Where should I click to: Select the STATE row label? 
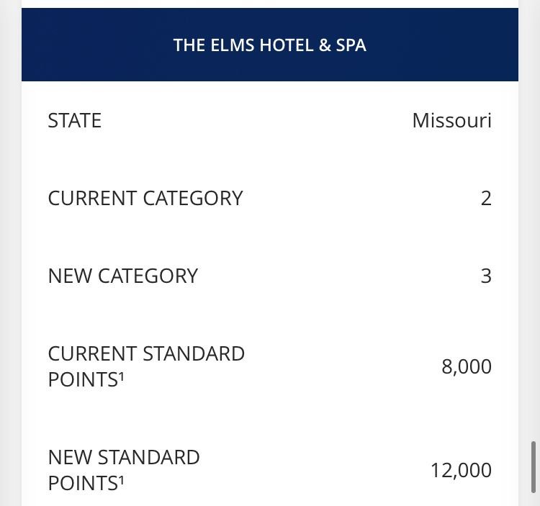pos(74,120)
